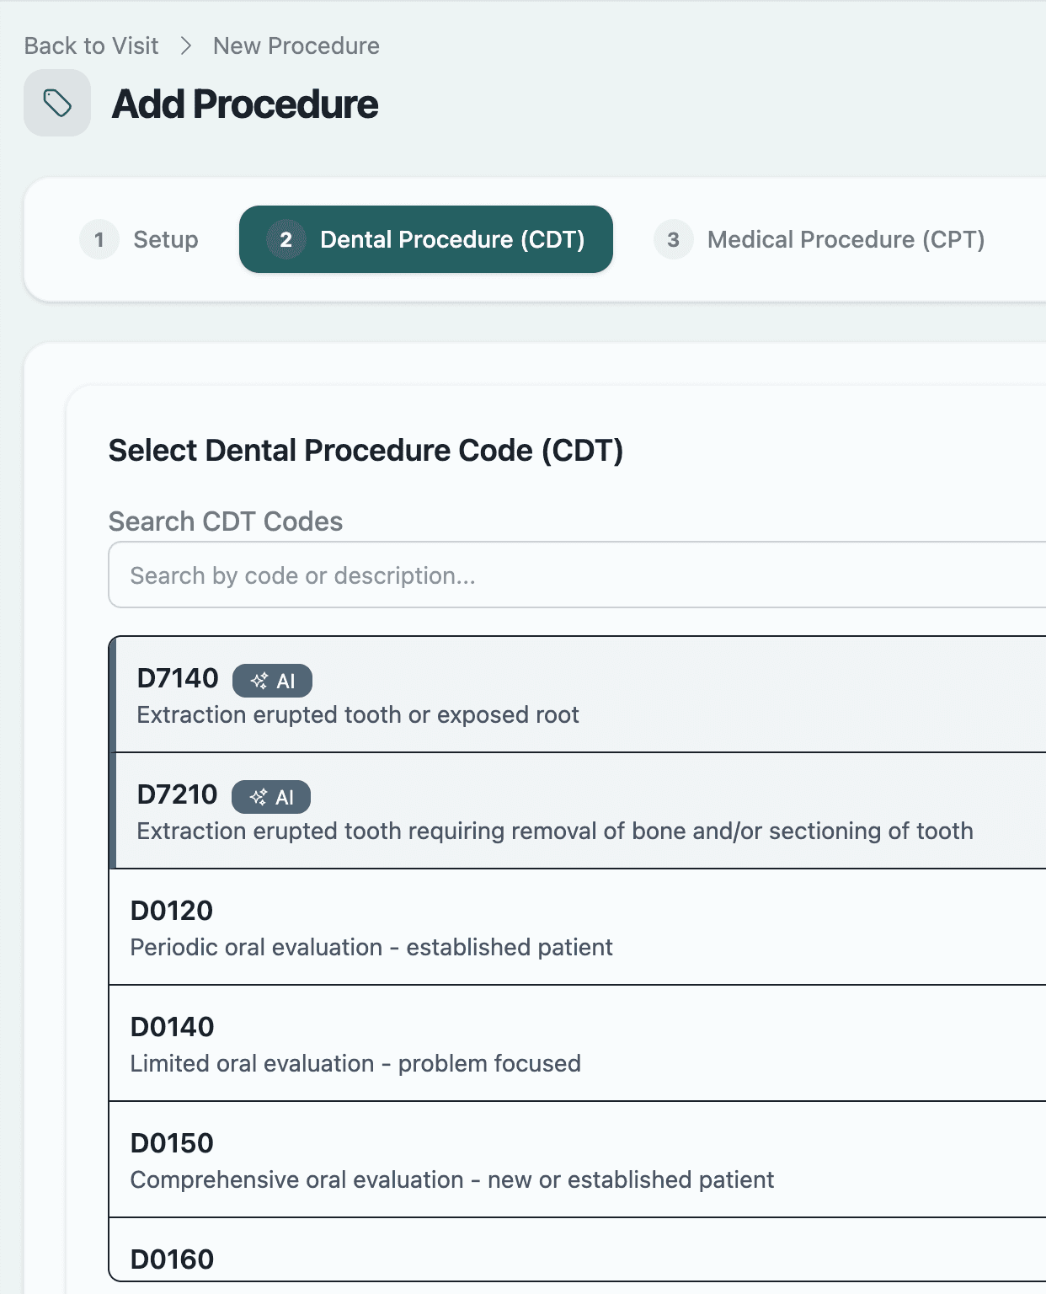Screen dimensions: 1046x1294
Task: Click the tag icon next to Add Procedure
Action: 56,104
